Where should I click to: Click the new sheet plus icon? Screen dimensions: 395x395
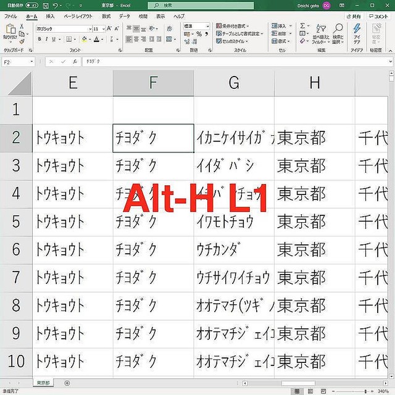pos(67,383)
